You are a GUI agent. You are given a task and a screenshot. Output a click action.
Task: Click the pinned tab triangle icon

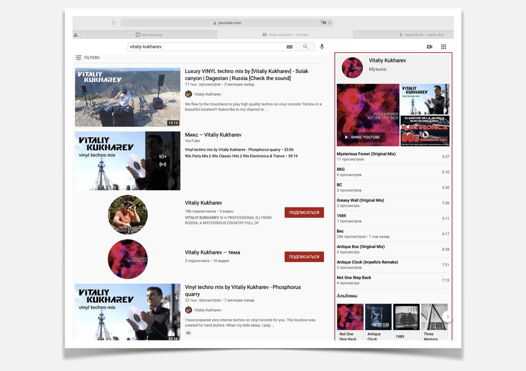click(75, 35)
